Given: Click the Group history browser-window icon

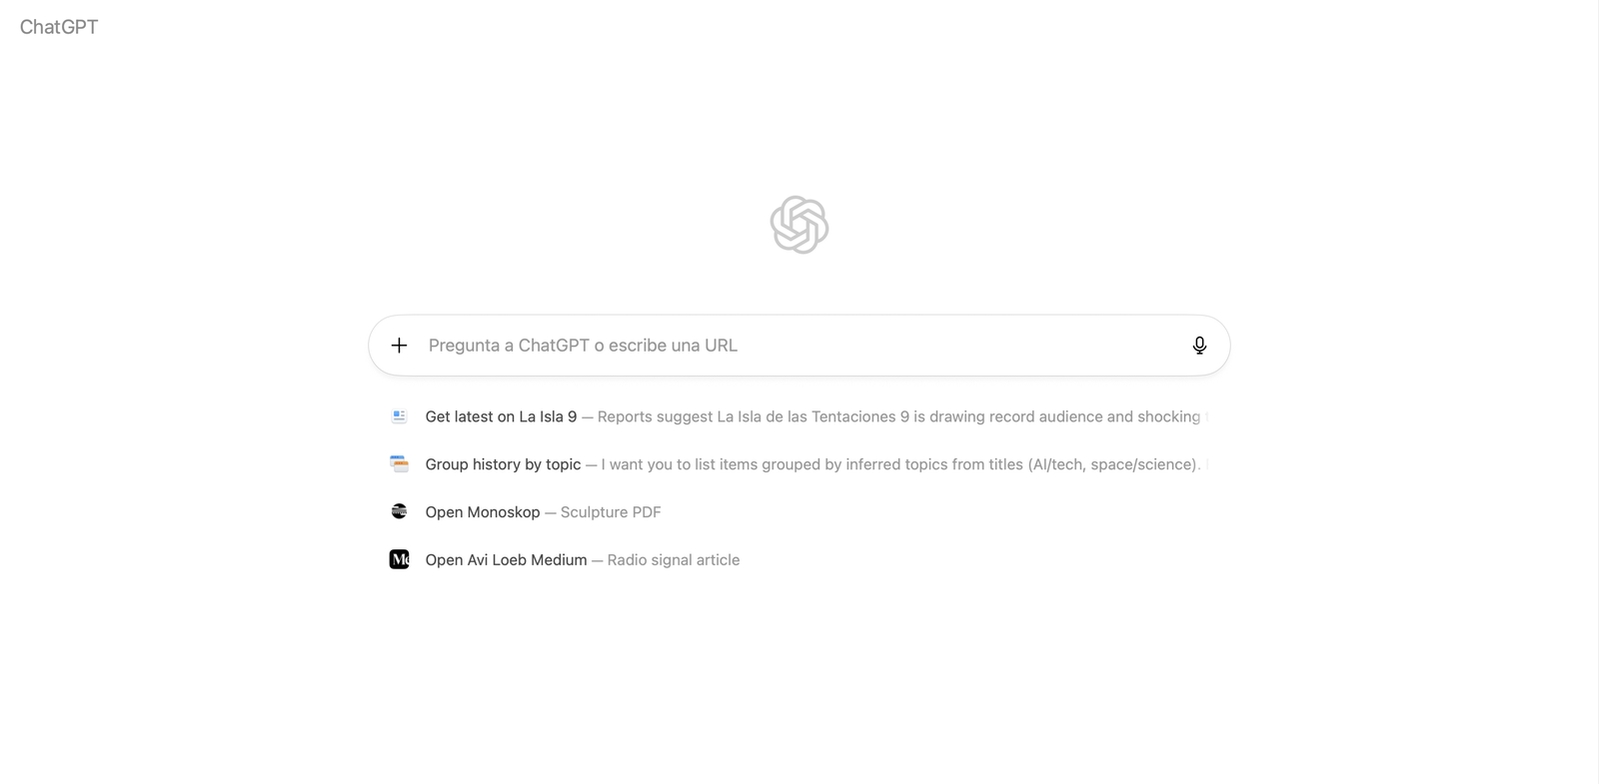Looking at the screenshot, I should click(399, 464).
